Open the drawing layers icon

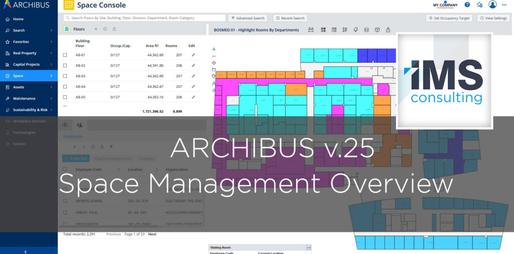[366, 30]
